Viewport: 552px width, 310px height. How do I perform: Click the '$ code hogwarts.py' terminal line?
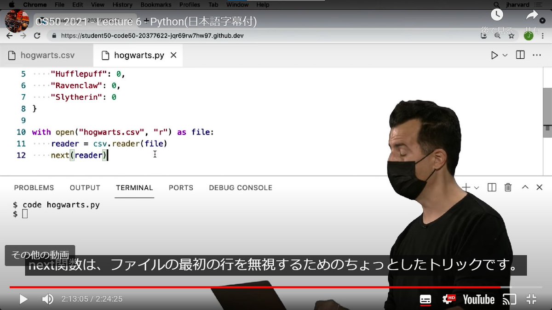57,205
